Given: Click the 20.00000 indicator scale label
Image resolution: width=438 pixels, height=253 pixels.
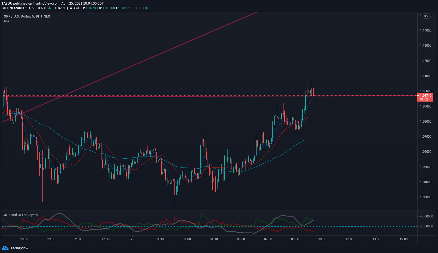Looking at the screenshot, I should (x=426, y=226).
